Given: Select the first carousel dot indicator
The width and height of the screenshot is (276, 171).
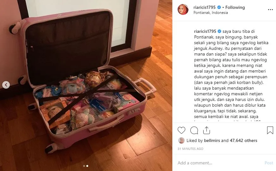Looking at the screenshot, I should tap(84, 166).
